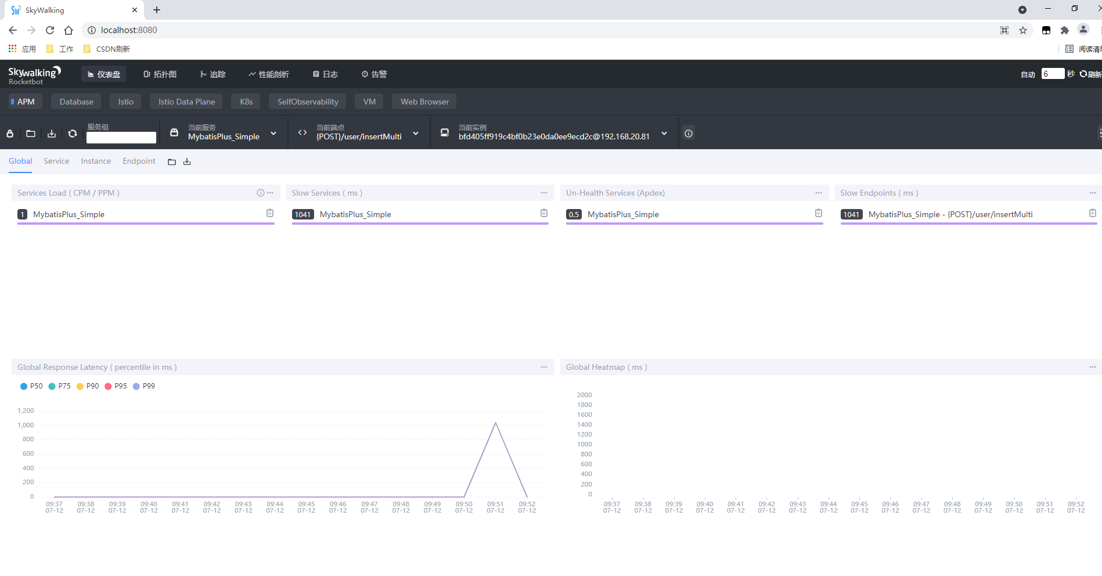Open browser extensions puzzle icon
Screen dimensions: 1102x576
pos(1065,30)
